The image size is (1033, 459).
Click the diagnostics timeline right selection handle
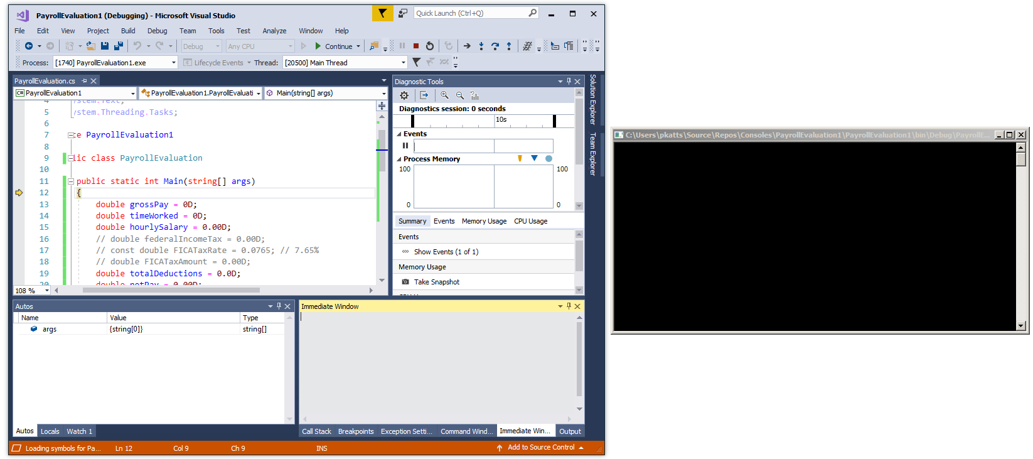[554, 121]
